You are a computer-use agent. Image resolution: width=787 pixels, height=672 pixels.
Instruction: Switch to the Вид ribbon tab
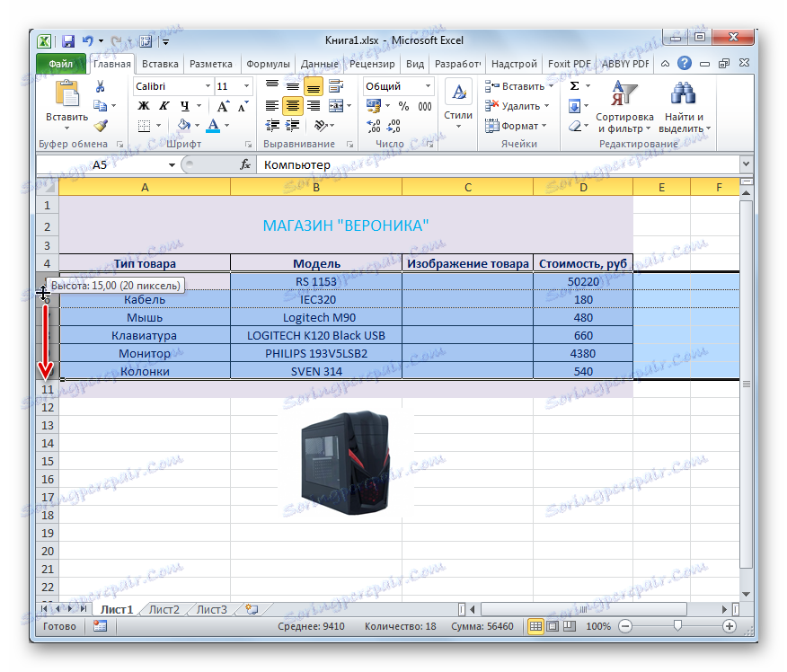(x=415, y=64)
